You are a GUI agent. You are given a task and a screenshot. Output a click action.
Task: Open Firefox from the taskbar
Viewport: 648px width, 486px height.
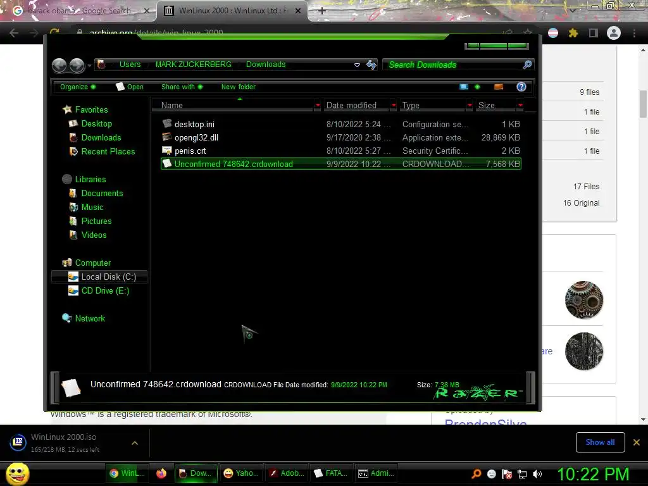pos(161,473)
